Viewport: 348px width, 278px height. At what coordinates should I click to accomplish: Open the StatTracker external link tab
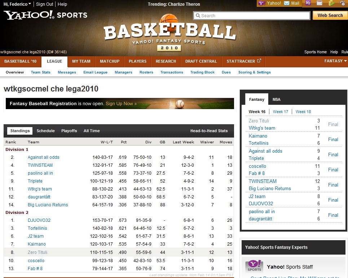point(243,61)
